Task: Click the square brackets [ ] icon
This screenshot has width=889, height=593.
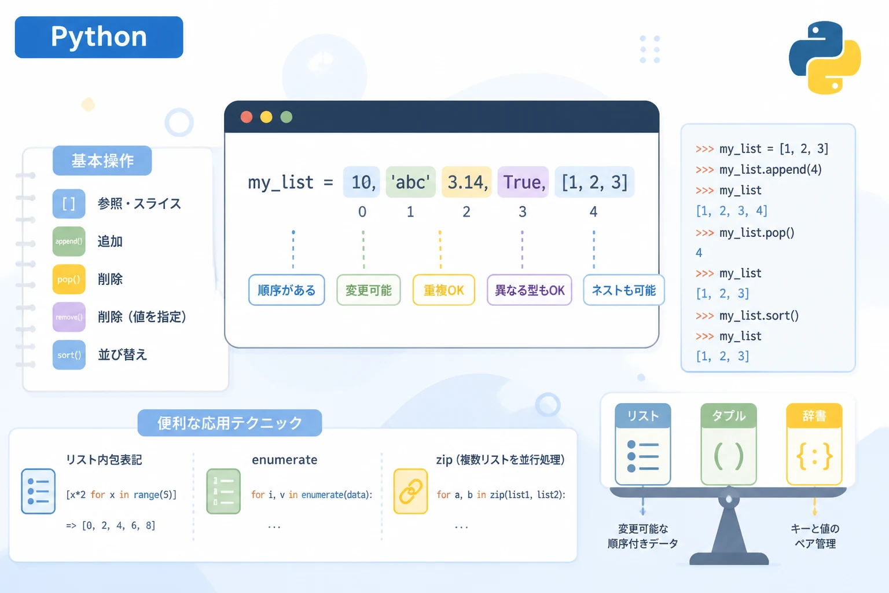Action: (69, 204)
